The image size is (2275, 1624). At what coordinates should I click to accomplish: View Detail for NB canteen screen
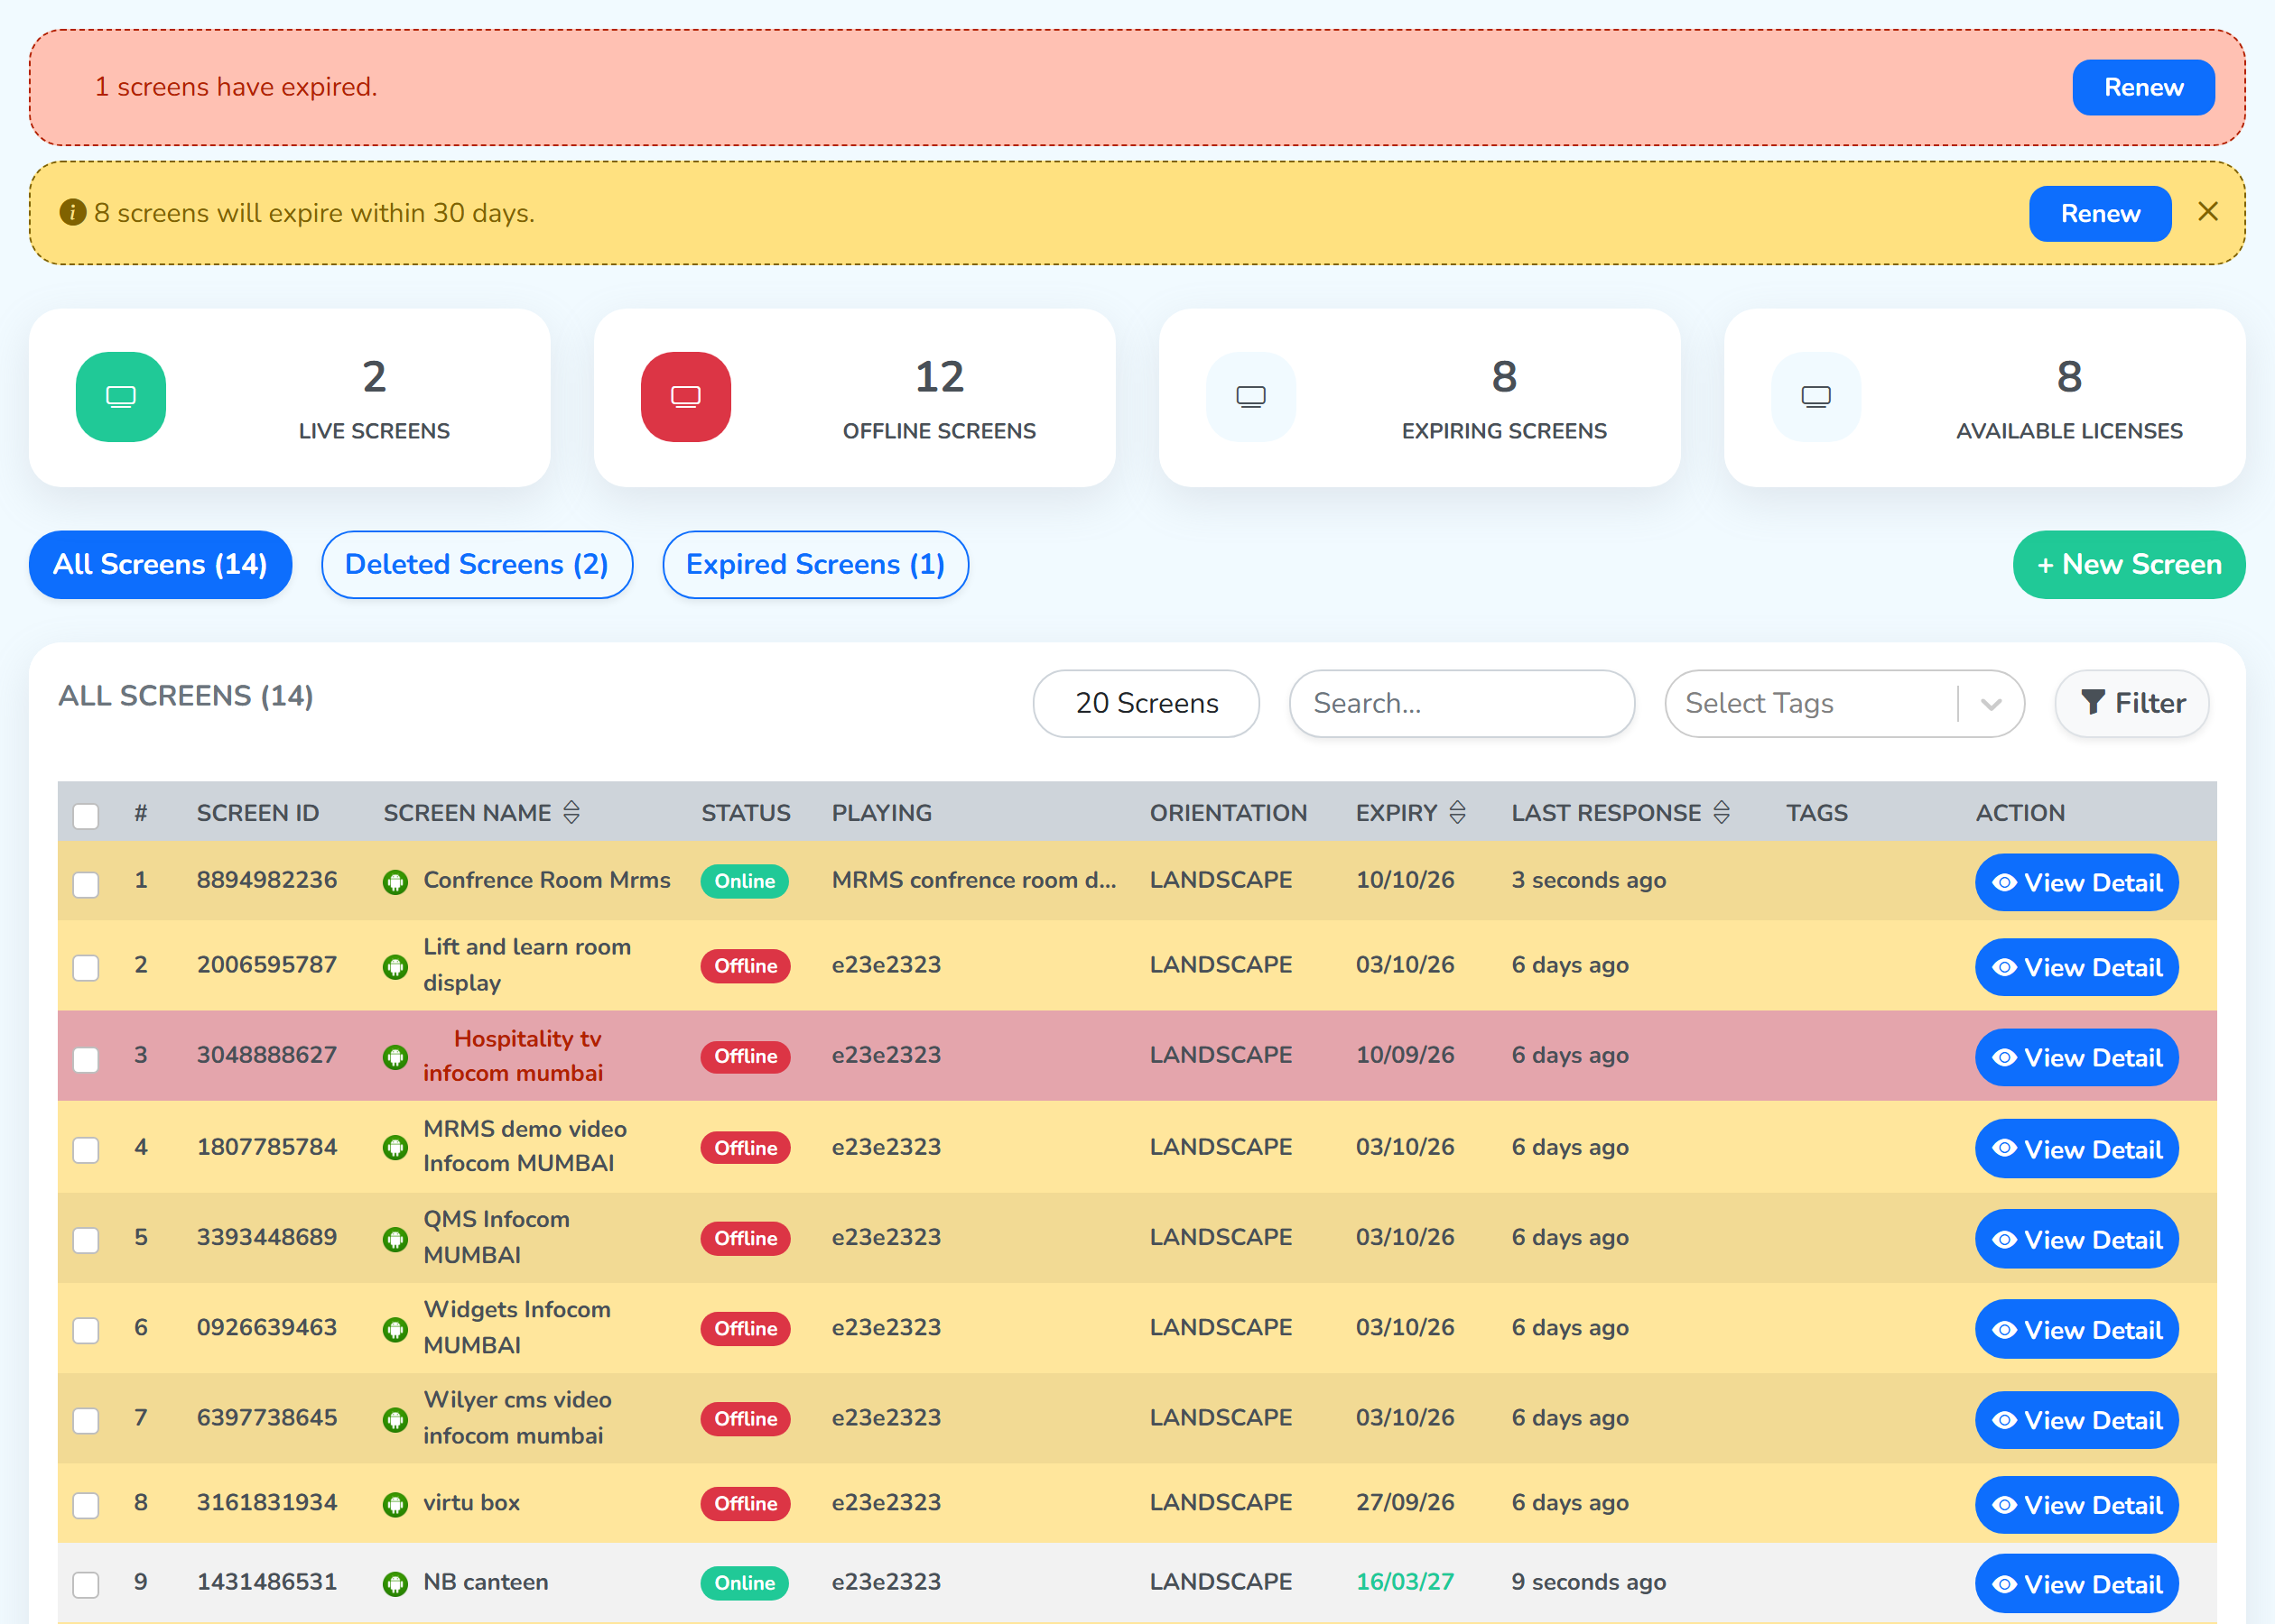click(x=2077, y=1584)
